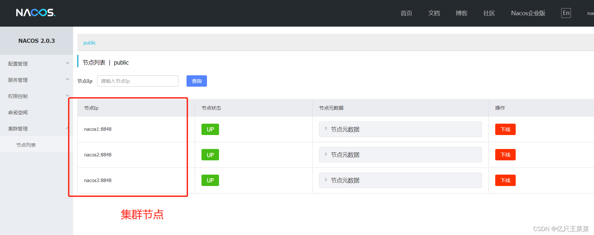The height and width of the screenshot is (235, 594).
Task: Click the NACOS 2.0.3 version title
Action: point(36,41)
